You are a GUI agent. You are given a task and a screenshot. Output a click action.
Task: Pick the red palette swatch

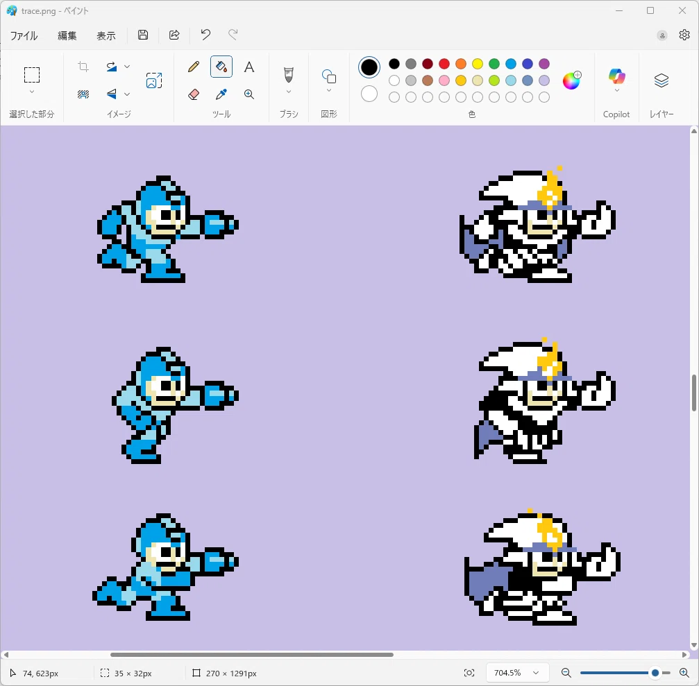tap(444, 64)
